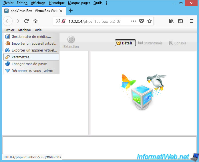The image size is (199, 162).
Task: Open Firefox Outils menu
Action: tap(98, 3)
